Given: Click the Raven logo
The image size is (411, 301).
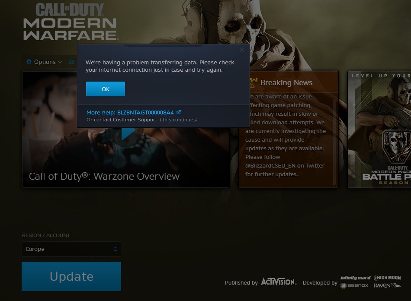Looking at the screenshot, I should click(x=387, y=285).
